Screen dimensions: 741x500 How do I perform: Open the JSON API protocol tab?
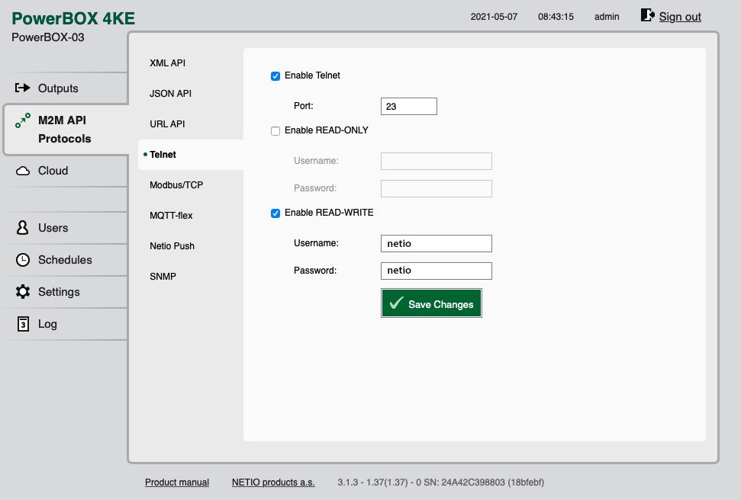170,94
